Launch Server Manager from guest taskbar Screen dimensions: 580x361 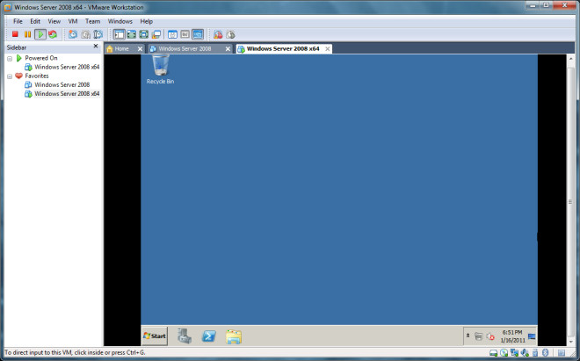pos(185,336)
